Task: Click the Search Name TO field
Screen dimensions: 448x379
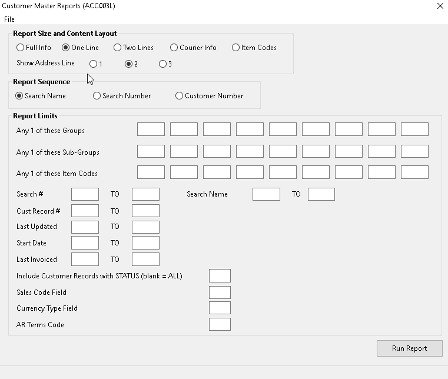Action: (321, 194)
